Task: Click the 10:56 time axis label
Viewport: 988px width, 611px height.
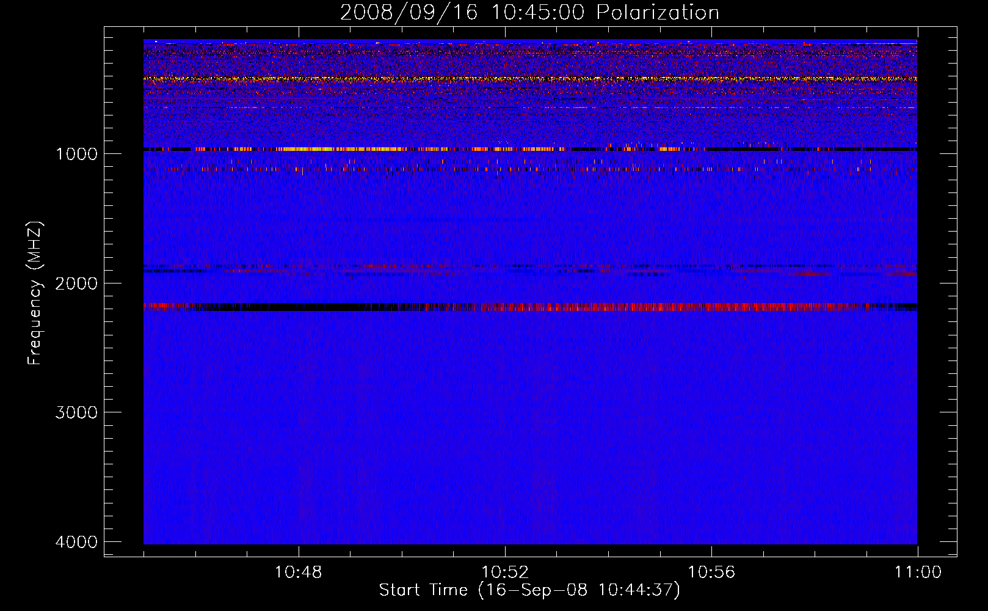Action: pos(711,573)
